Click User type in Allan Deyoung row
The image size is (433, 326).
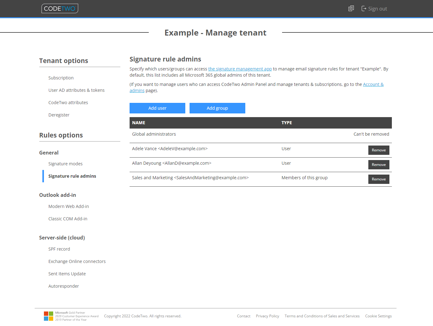pyautogui.click(x=286, y=163)
